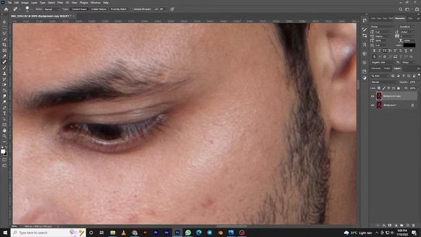Open the brush preset picker dropdown
Viewport: 421px width, 237px height.
click(x=32, y=9)
